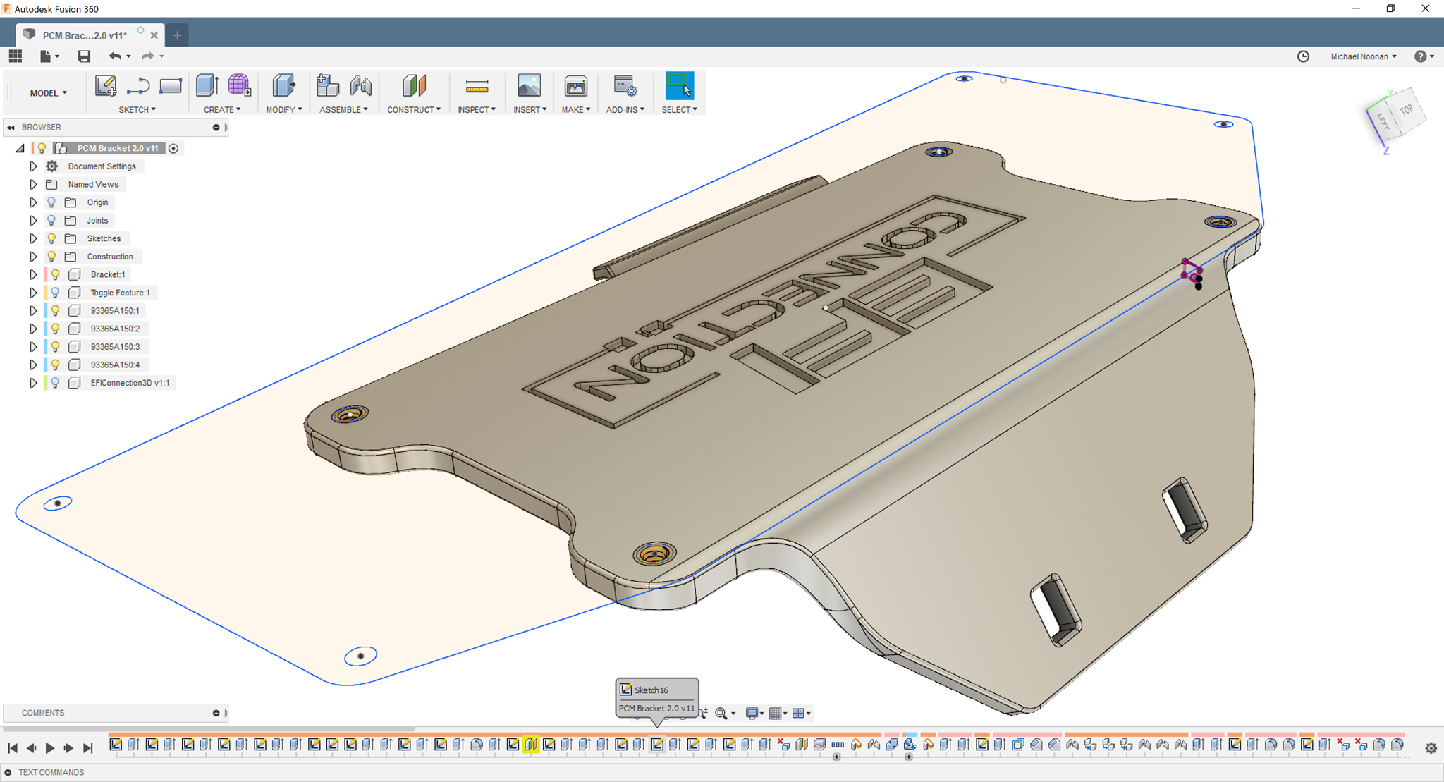Choose the Rectangle sketch tool icon
1444x782 pixels.
click(171, 86)
